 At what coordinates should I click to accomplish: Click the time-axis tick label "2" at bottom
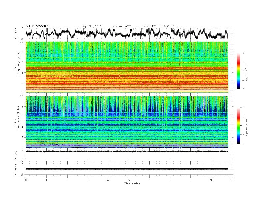click(x=67, y=180)
